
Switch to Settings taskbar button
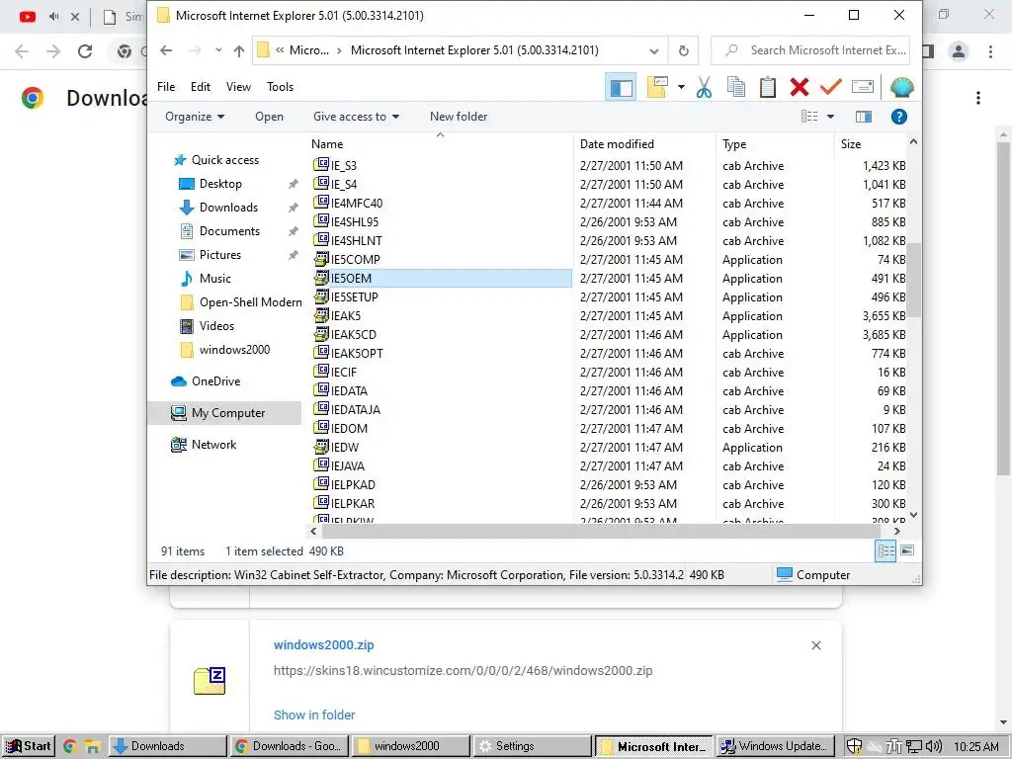pyautogui.click(x=533, y=746)
